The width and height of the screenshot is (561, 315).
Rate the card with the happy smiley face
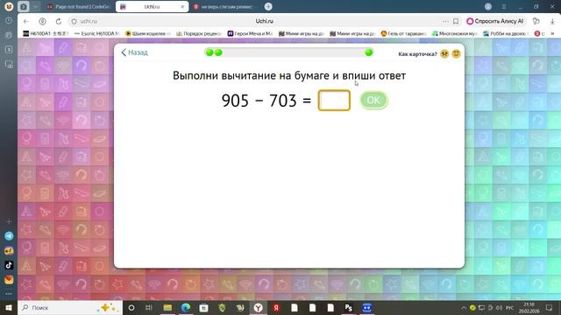456,54
